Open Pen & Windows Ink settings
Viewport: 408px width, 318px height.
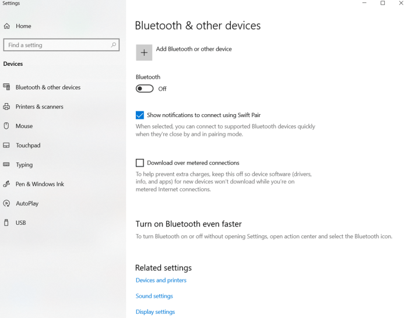pyautogui.click(x=40, y=184)
